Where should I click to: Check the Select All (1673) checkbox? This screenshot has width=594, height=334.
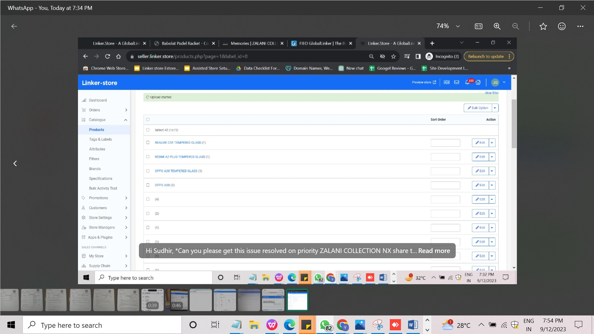click(x=148, y=130)
